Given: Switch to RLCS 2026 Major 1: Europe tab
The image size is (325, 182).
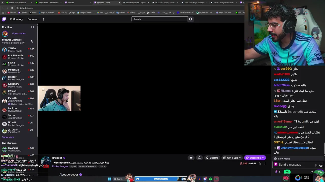Looking at the screenshot, I should point(194,3).
